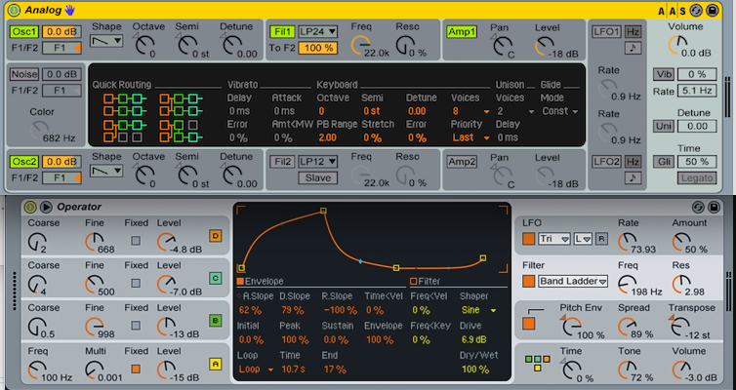Screen dimensions: 736x390
Task: Enable Amp2 section
Action: coord(462,162)
